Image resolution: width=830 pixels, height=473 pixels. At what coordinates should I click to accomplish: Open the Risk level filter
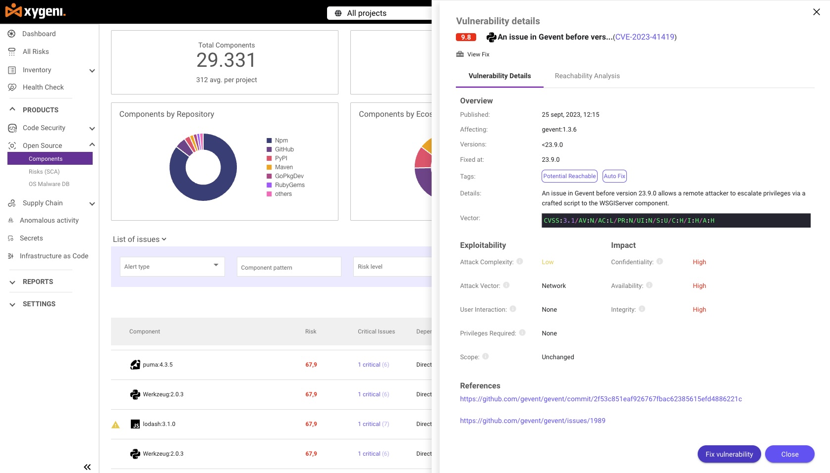click(392, 267)
